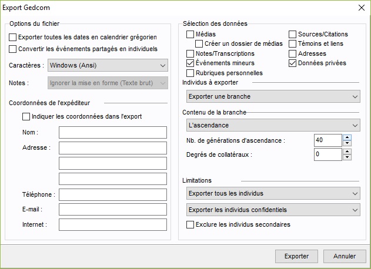The image size is (371, 269).
Task: Open the Caractères Windows (Ansi) dropdown
Action: tap(108, 65)
